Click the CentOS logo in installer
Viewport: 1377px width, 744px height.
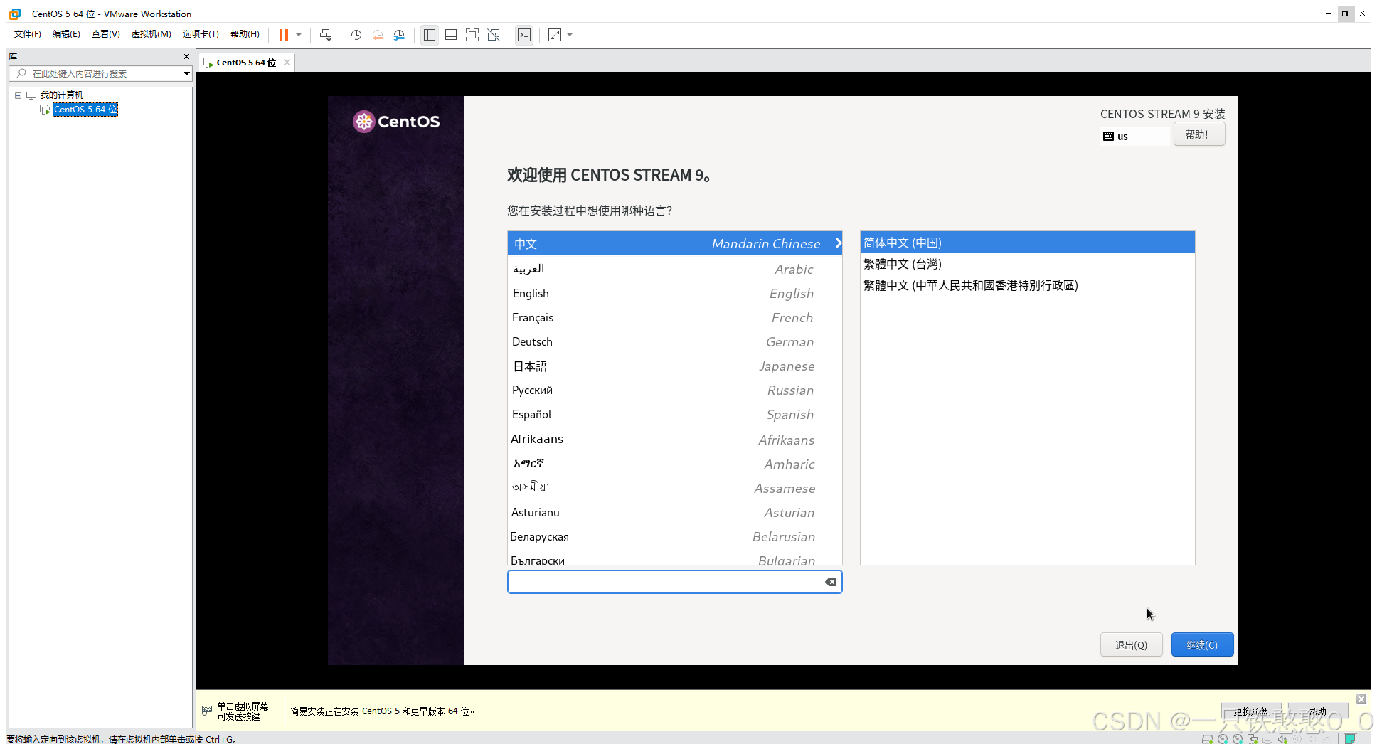[x=396, y=122]
